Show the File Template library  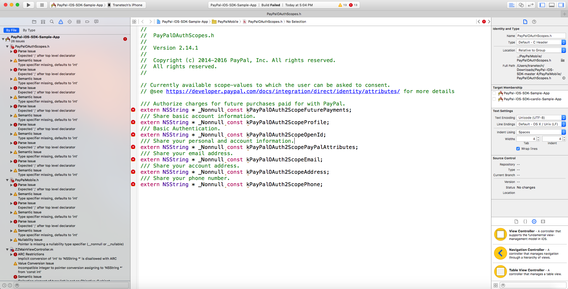click(x=516, y=221)
